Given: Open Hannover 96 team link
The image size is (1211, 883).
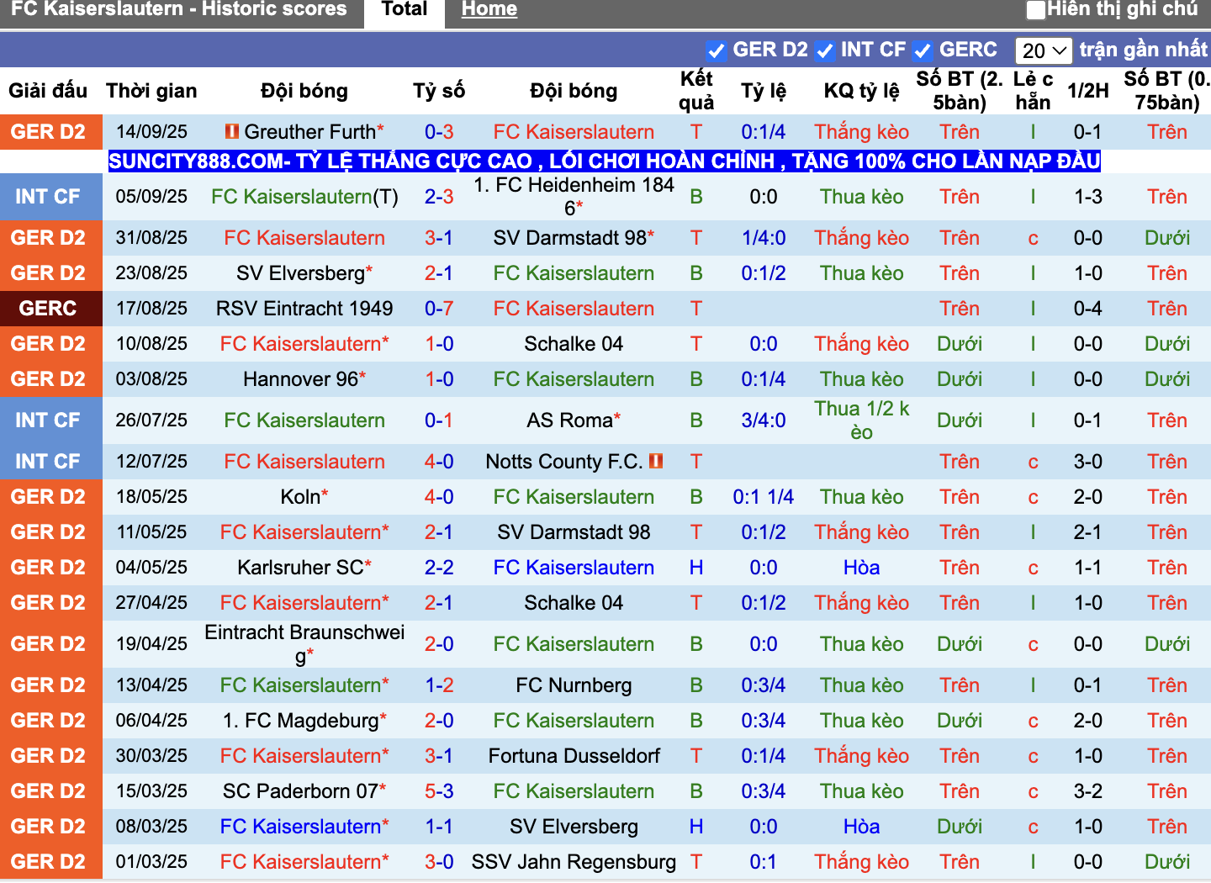Looking at the screenshot, I should click(x=300, y=379).
